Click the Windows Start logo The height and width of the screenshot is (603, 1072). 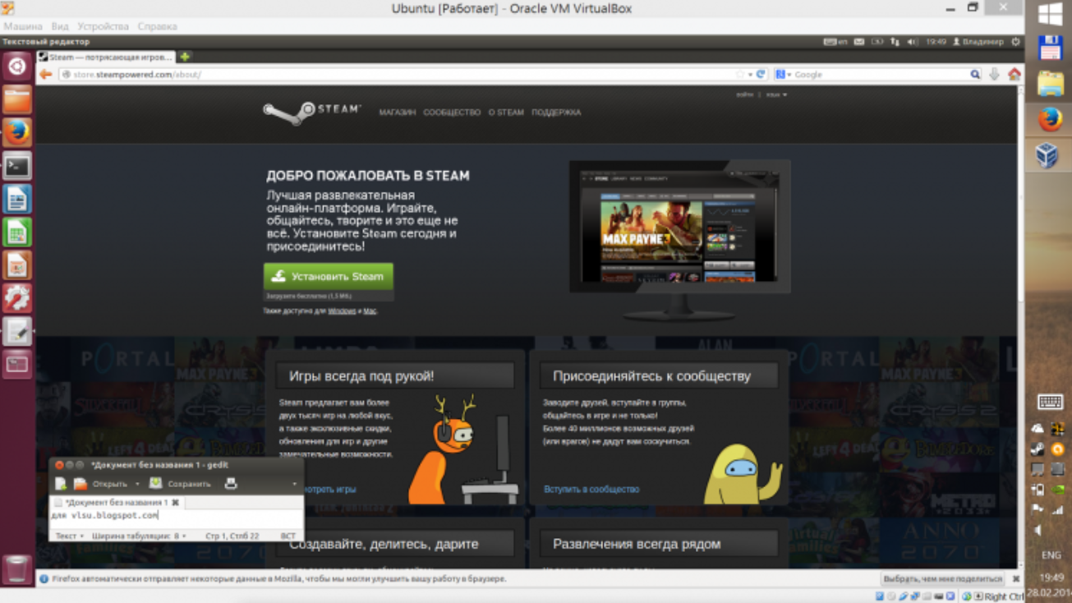point(1050,14)
